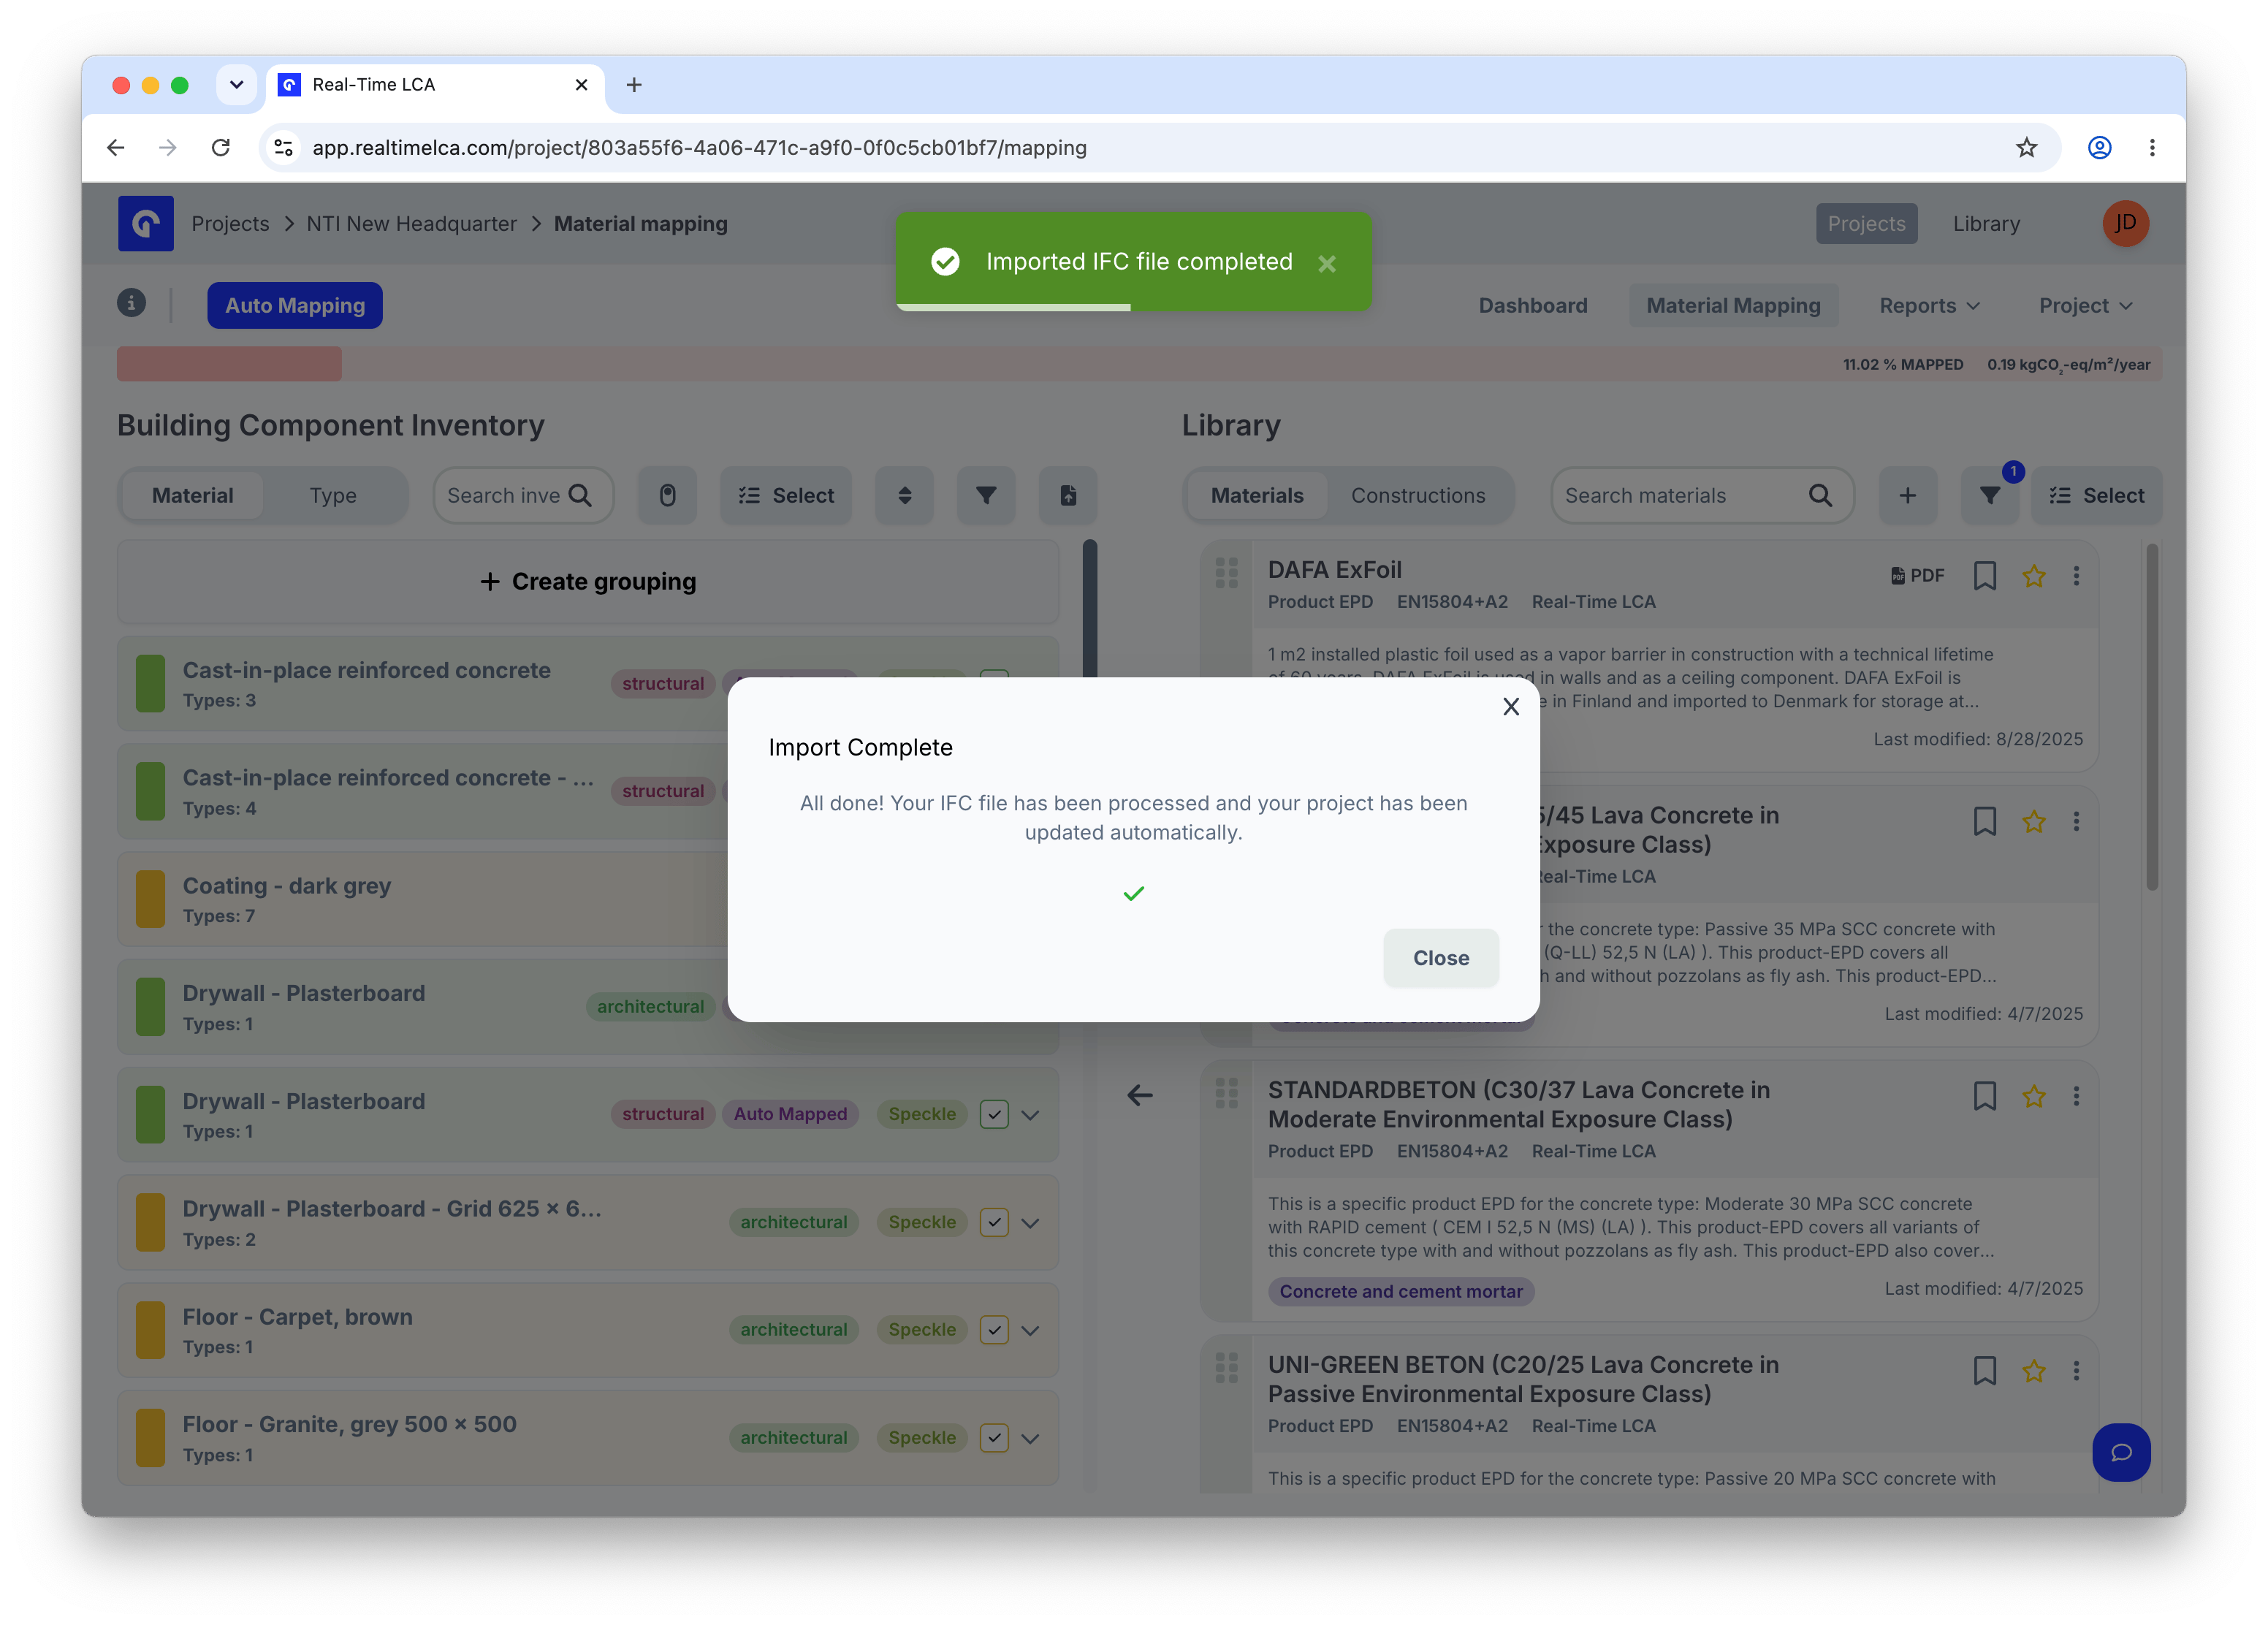Image resolution: width=2268 pixels, height=1625 pixels.
Task: Expand the Project dropdown
Action: (x=2085, y=306)
